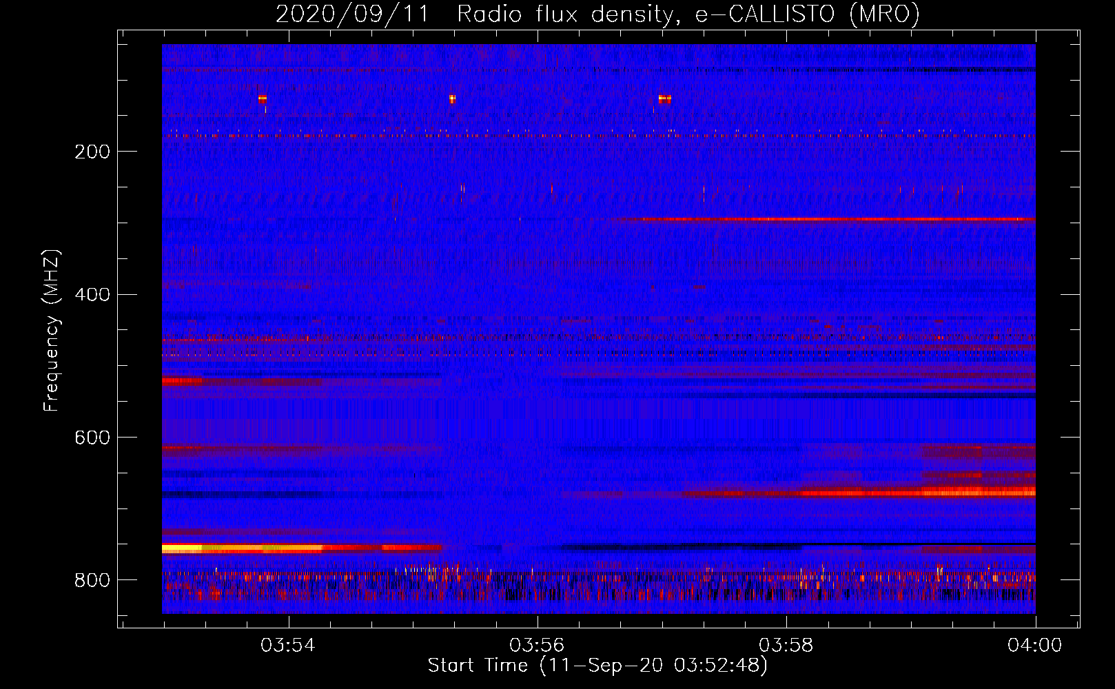The width and height of the screenshot is (1115, 689).
Task: Click the 800 frequency tick label
Action: (x=92, y=580)
